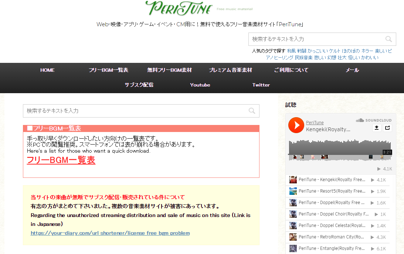Click the Entangle track thumbnail
Image resolution: width=404 pixels, height=254 pixels.
(x=293, y=248)
